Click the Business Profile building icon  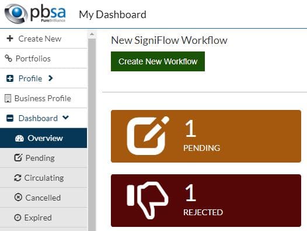[8, 98]
